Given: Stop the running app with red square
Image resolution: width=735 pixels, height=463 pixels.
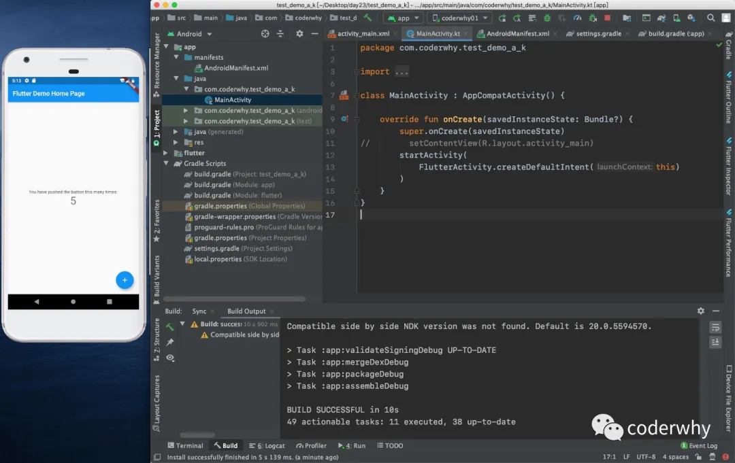Looking at the screenshot, I should (x=608, y=18).
